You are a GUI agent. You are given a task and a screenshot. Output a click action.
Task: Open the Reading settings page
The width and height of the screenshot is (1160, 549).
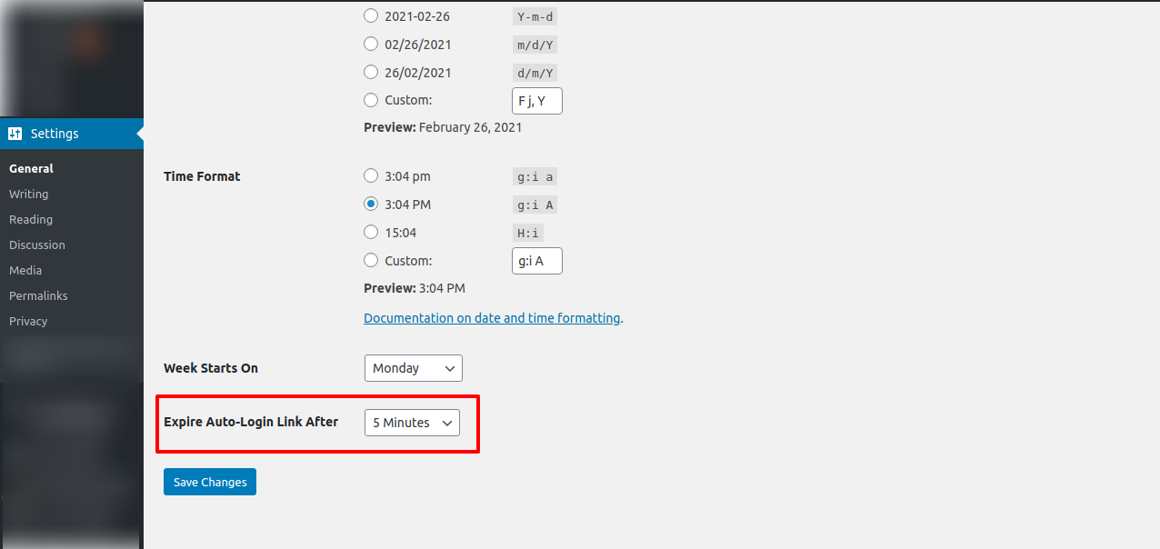[x=31, y=219]
